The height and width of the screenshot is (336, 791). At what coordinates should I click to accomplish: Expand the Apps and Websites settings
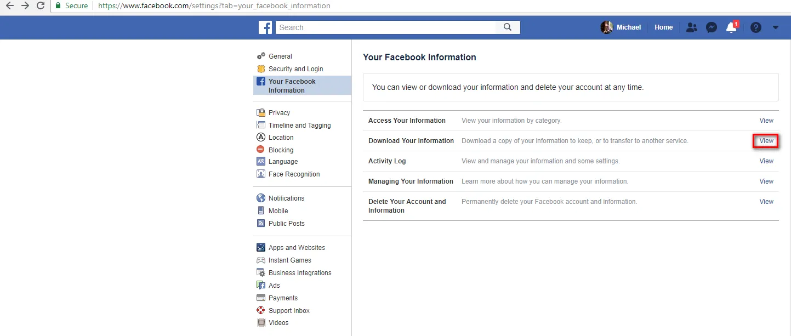click(x=296, y=247)
